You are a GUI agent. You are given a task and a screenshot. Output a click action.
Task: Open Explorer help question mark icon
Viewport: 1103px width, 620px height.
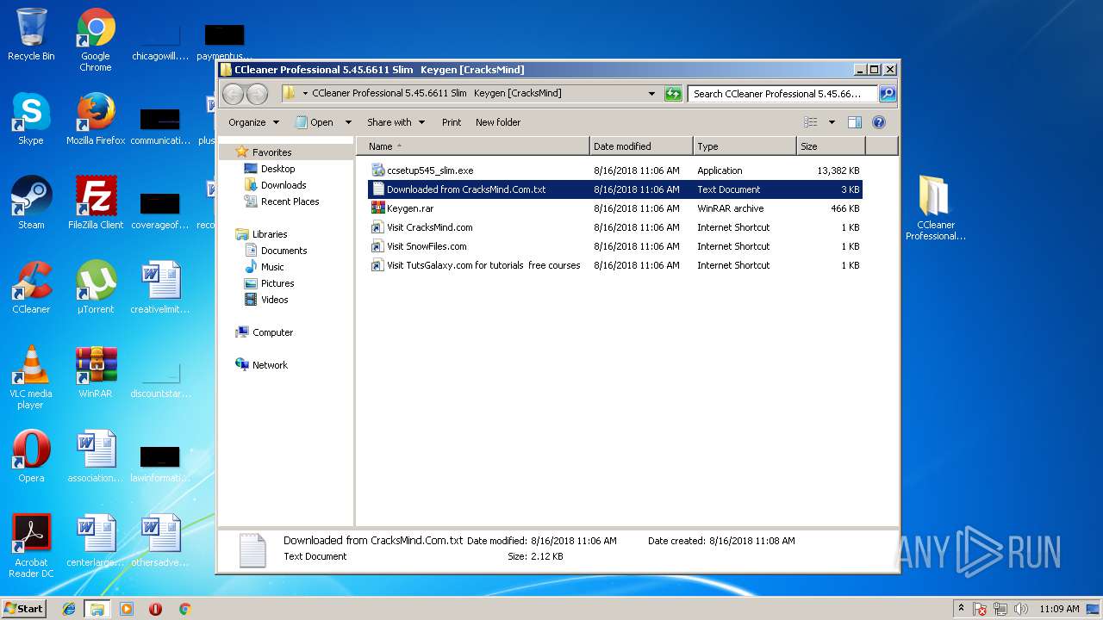879,122
